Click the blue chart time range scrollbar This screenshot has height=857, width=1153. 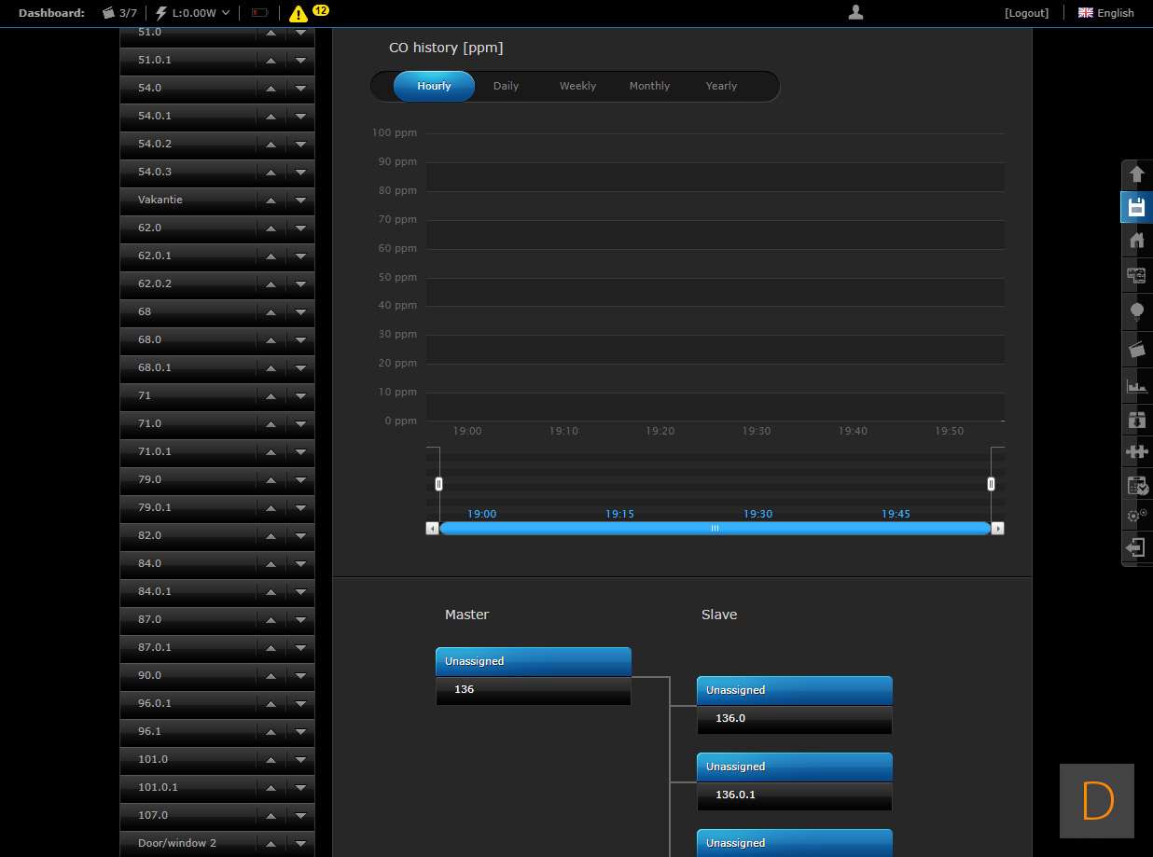(715, 529)
